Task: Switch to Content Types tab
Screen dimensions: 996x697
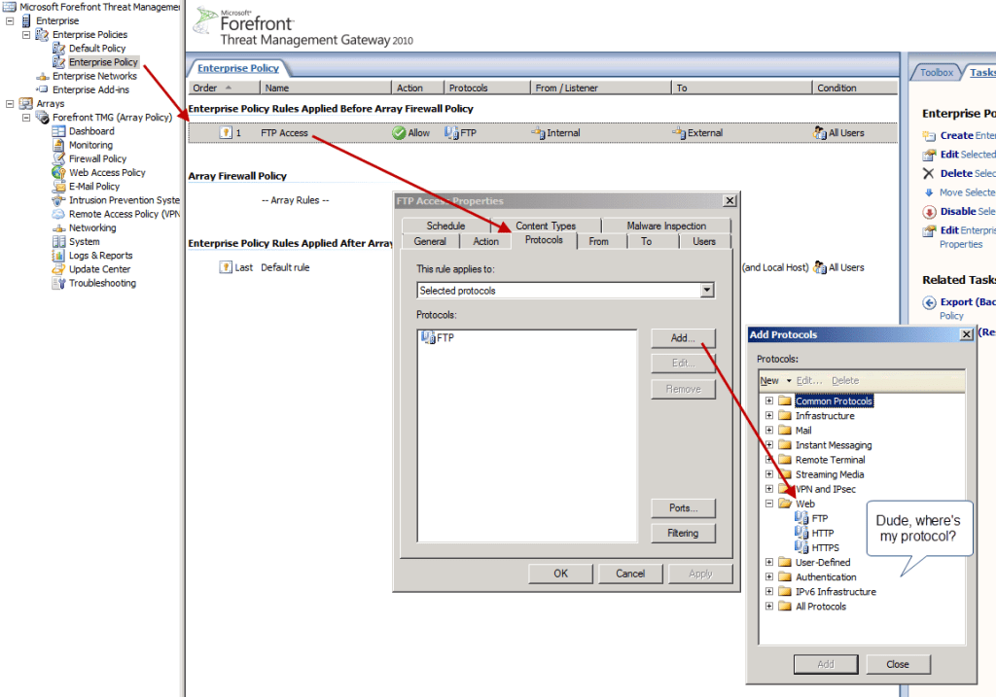Action: (546, 226)
